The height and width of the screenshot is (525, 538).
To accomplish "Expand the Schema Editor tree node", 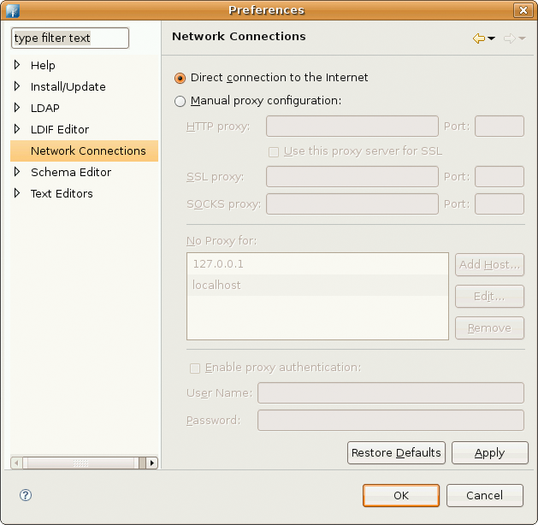I will click(17, 172).
